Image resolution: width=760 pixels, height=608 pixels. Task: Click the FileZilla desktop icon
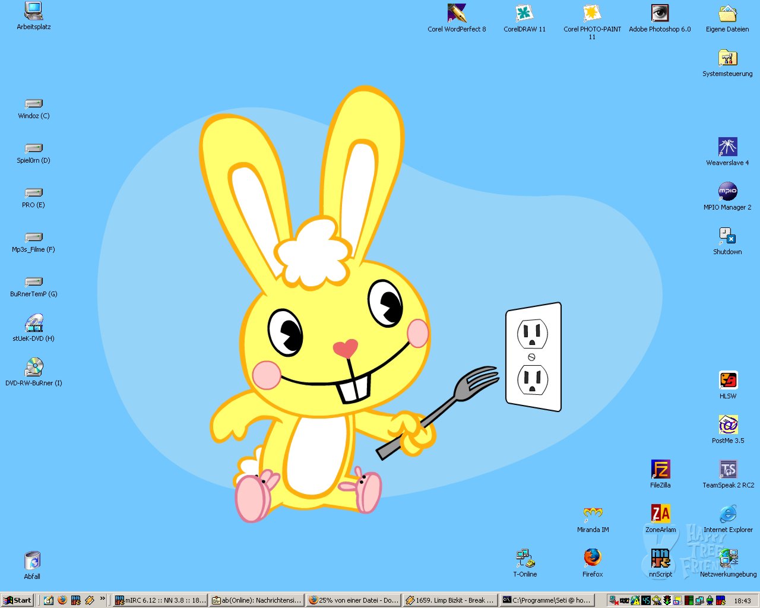(x=660, y=470)
